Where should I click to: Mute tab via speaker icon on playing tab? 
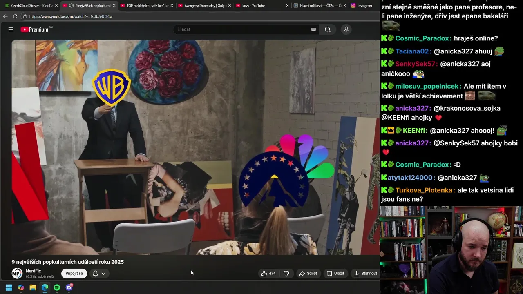click(71, 6)
